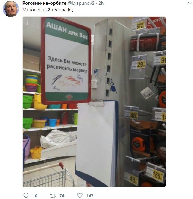Open the photo at the АШАН для Вас sign
The image size is (193, 199).
(66, 60)
